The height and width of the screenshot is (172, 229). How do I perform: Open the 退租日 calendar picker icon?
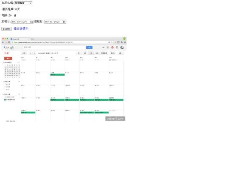tap(64, 22)
